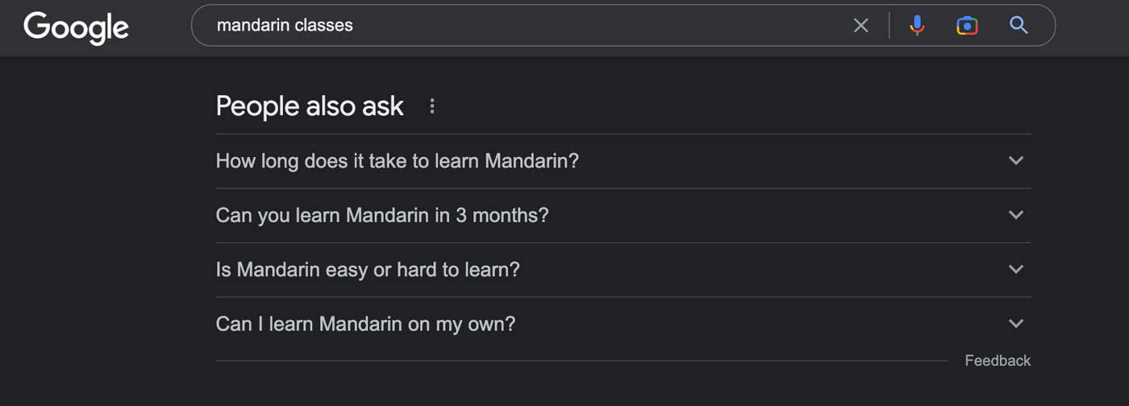Click the 'People also ask' heading
1129x406 pixels.
(x=310, y=106)
